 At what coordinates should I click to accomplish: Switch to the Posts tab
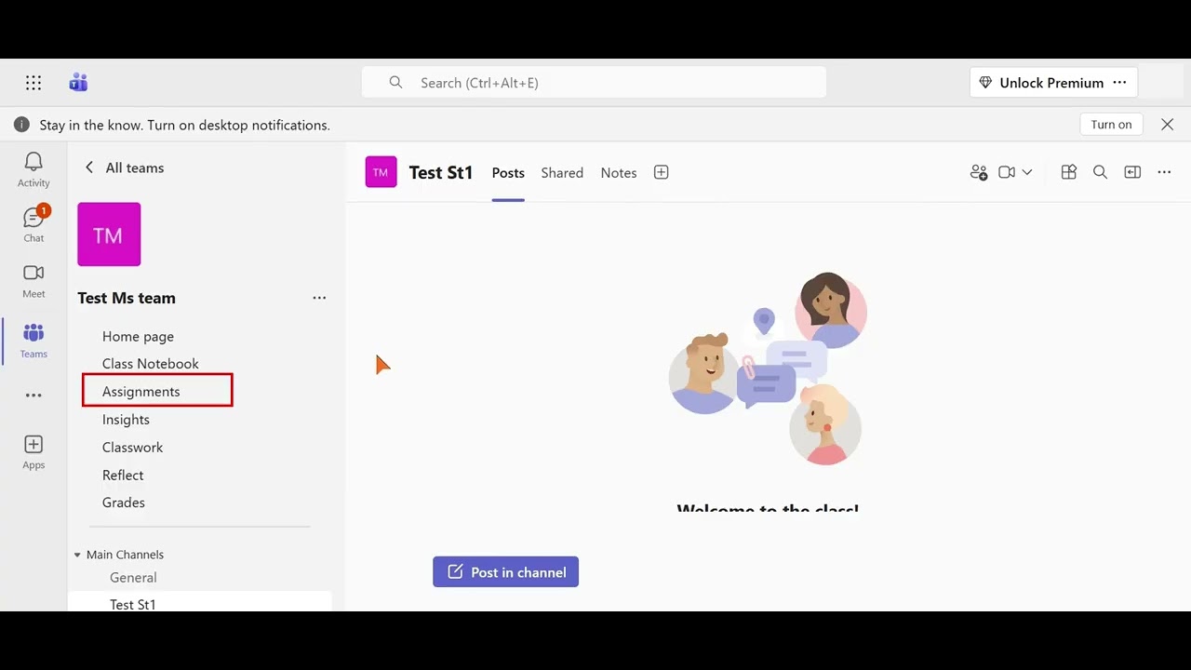point(508,173)
